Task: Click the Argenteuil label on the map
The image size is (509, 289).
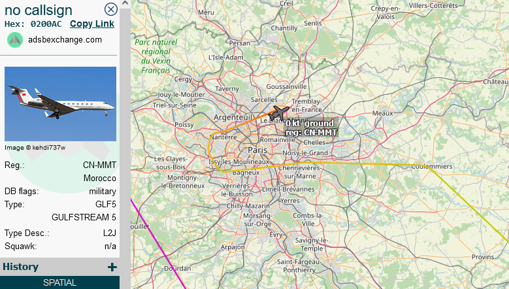Action: (233, 117)
